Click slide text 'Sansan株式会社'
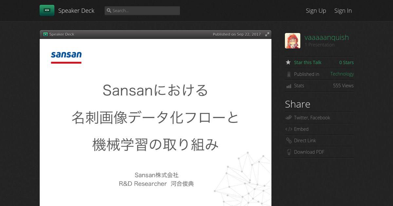This screenshot has height=206, width=393. (156, 175)
